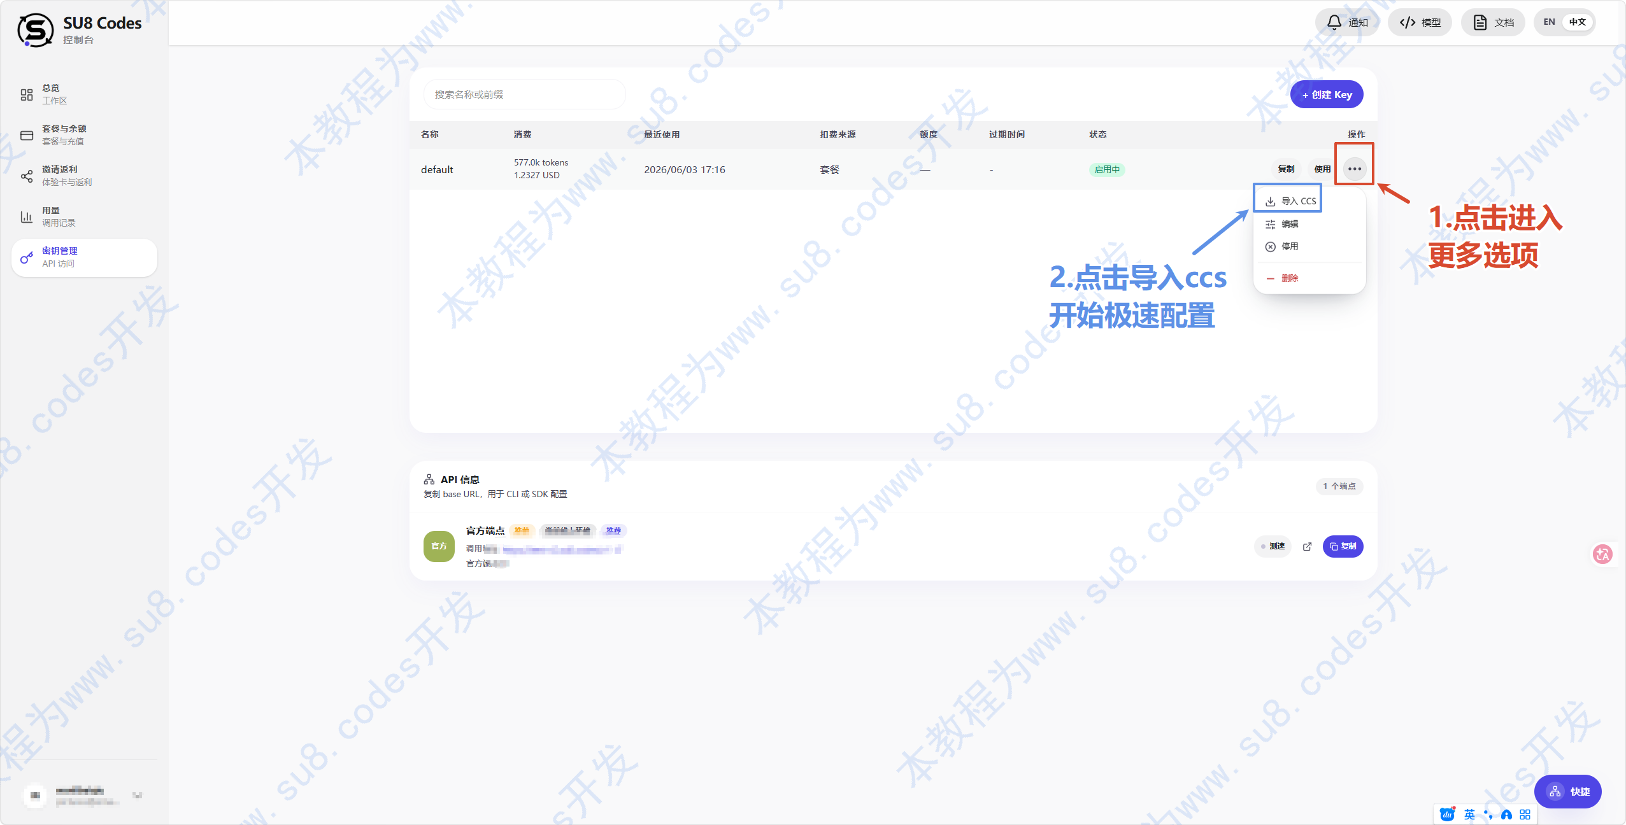Click the 名称 column header
Viewport: 1626px width, 825px height.
429,134
